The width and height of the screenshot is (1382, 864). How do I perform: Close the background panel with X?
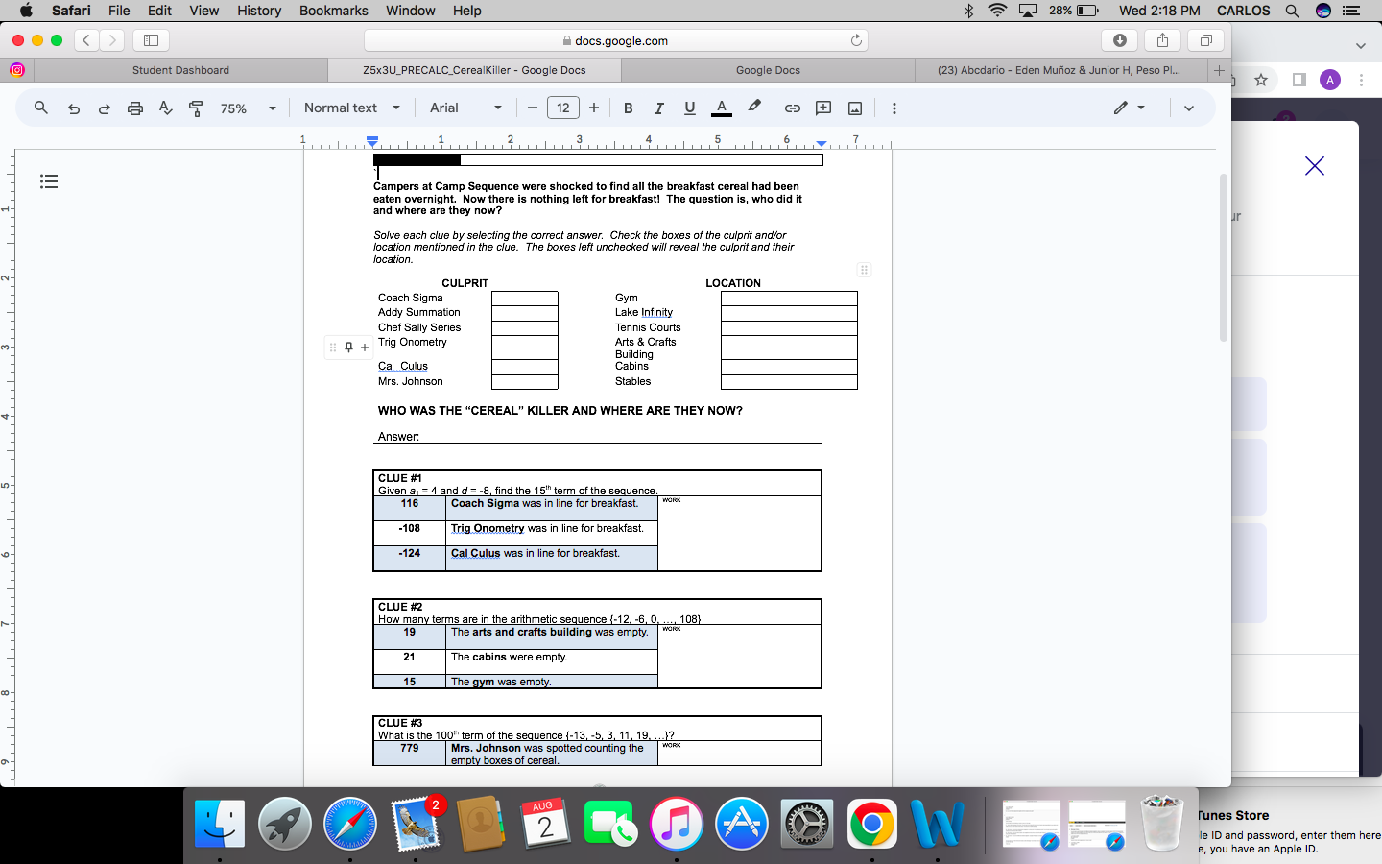click(1315, 166)
